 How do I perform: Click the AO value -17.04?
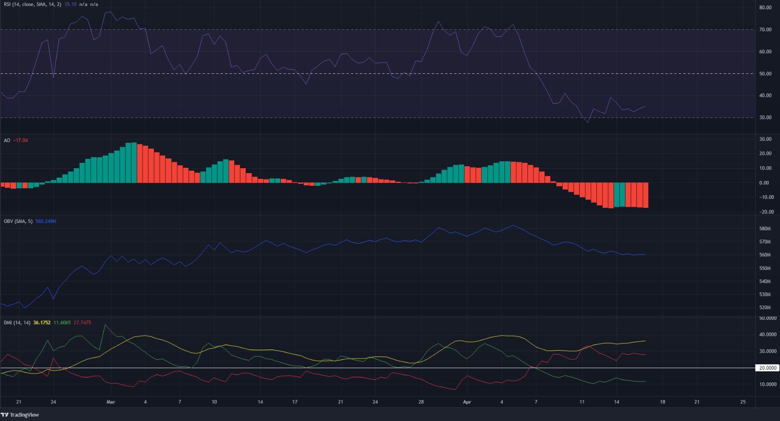click(21, 140)
